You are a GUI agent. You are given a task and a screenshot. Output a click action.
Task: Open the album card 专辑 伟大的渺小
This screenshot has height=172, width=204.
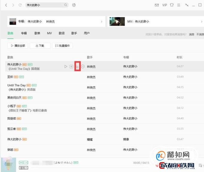coord(56,22)
